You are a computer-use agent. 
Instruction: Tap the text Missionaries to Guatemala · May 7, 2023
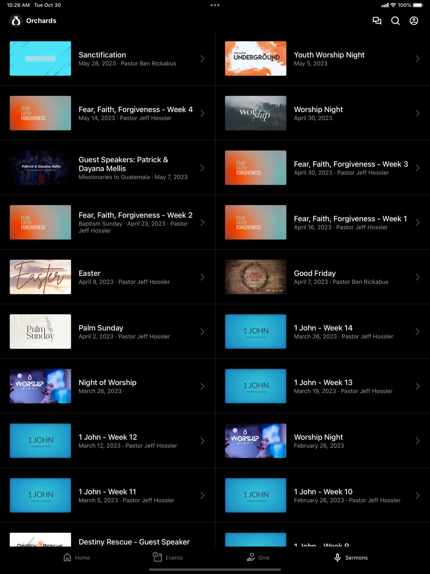pos(133,177)
